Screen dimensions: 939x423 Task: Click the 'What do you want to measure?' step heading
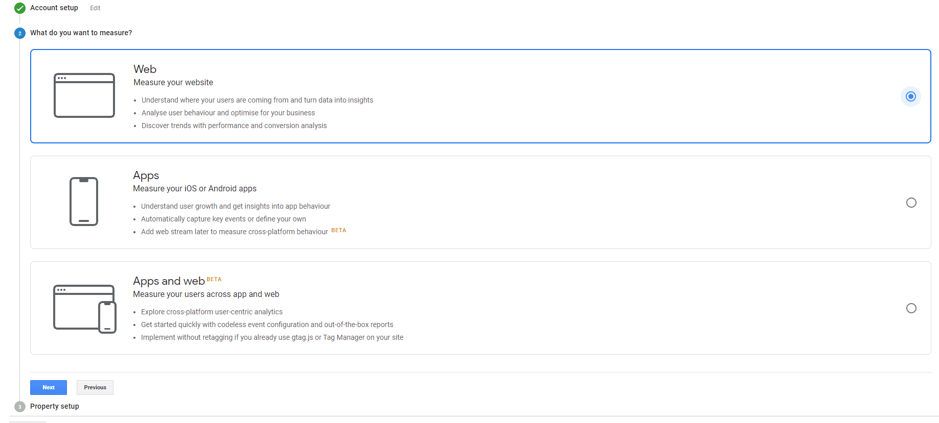[x=81, y=33]
